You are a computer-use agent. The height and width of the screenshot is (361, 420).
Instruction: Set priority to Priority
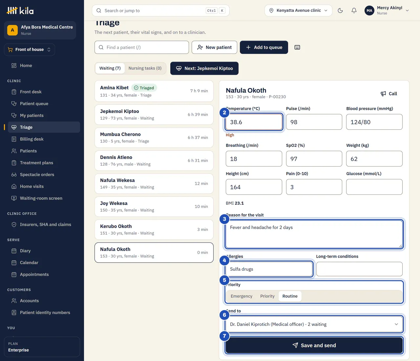(x=267, y=296)
